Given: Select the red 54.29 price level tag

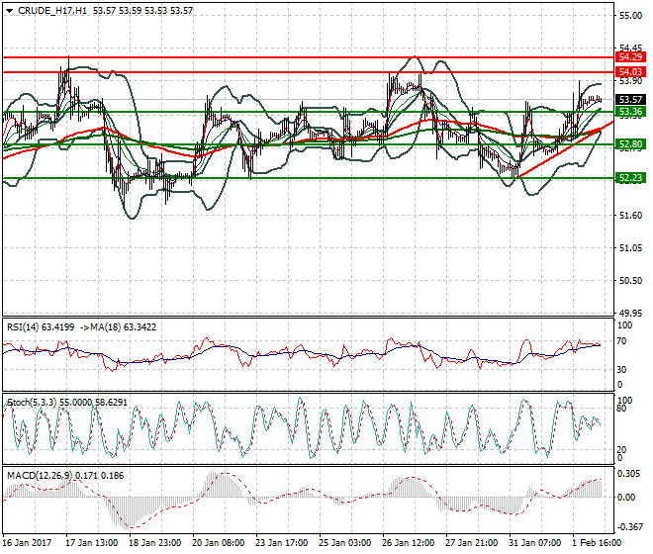Looking at the screenshot, I should pyautogui.click(x=630, y=57).
